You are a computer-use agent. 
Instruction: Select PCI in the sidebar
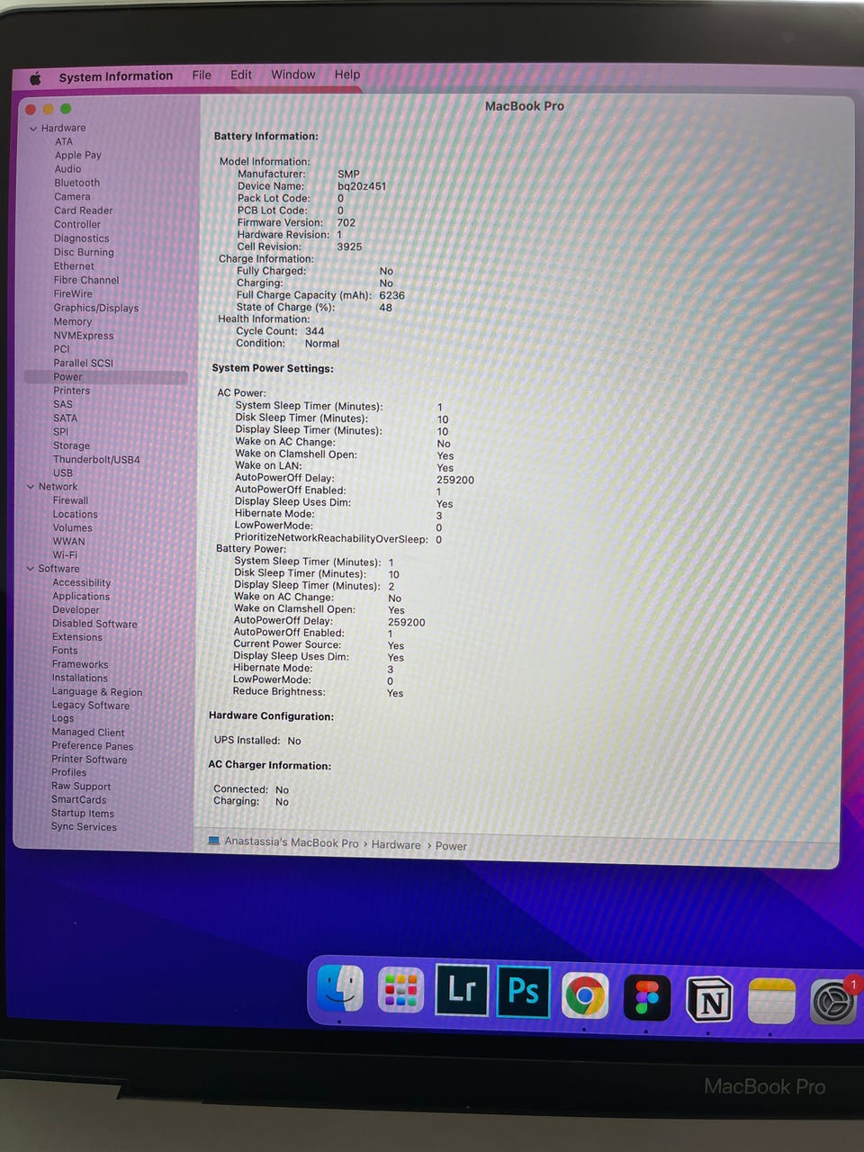tap(61, 349)
